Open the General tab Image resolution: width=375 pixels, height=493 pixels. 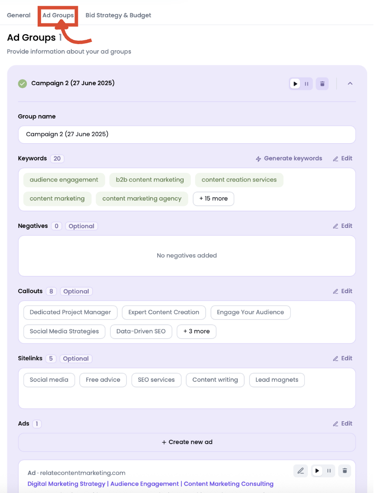click(19, 15)
